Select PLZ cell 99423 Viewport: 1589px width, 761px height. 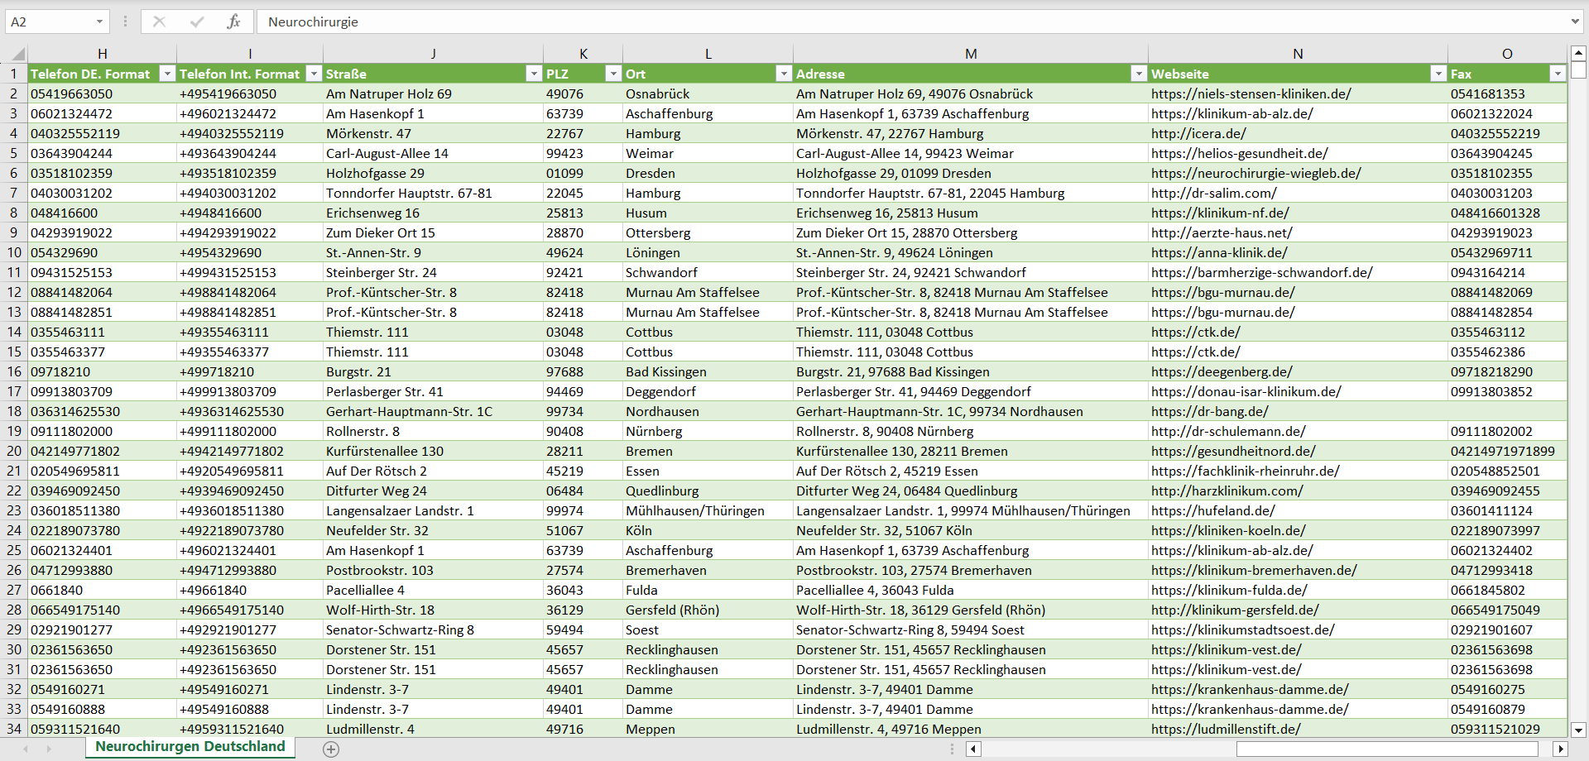click(583, 153)
